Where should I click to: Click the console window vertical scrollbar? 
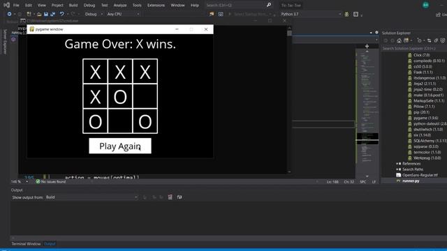[x=289, y=99]
